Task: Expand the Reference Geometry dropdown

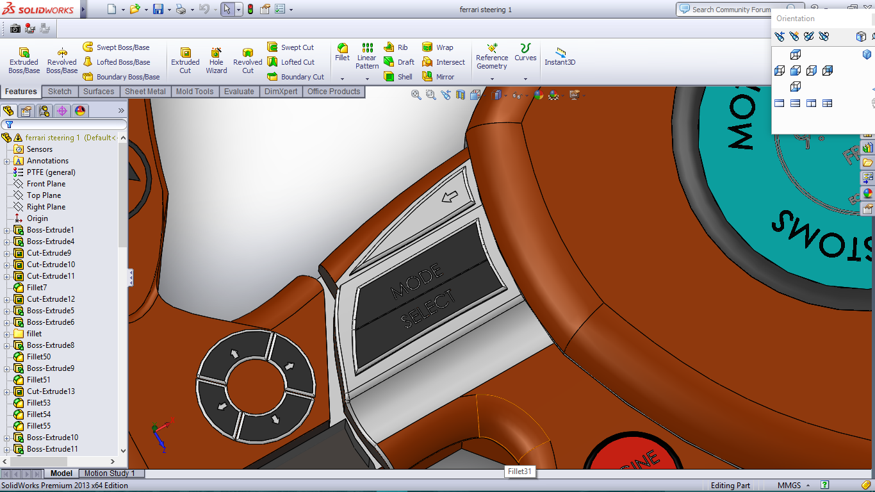Action: pyautogui.click(x=492, y=79)
